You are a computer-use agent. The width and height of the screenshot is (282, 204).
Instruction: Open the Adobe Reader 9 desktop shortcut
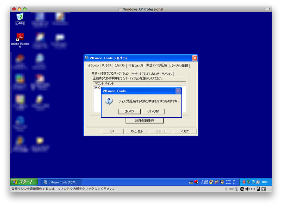point(20,38)
